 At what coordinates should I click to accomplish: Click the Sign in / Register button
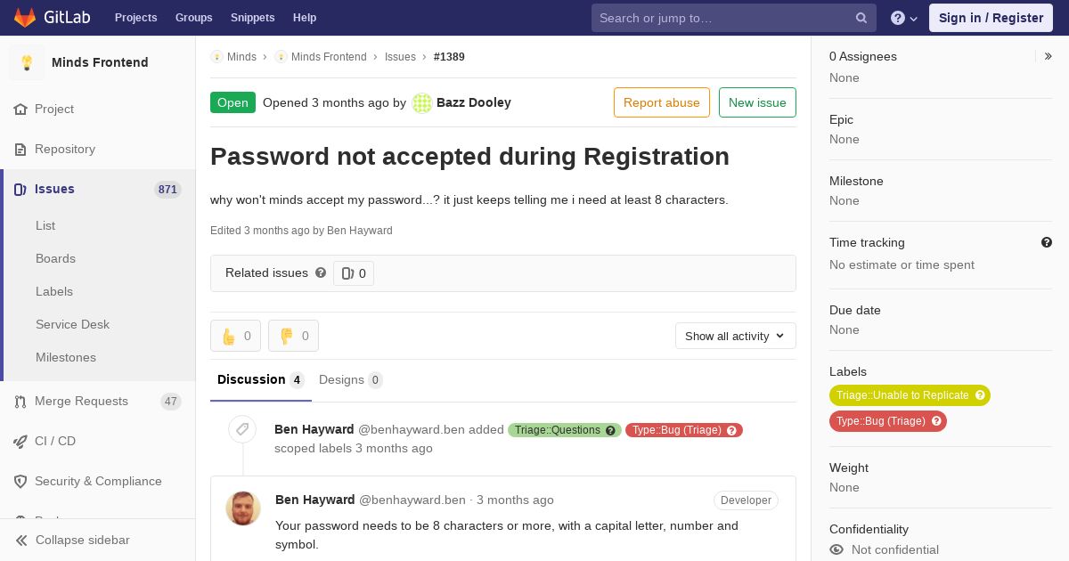pos(991,18)
